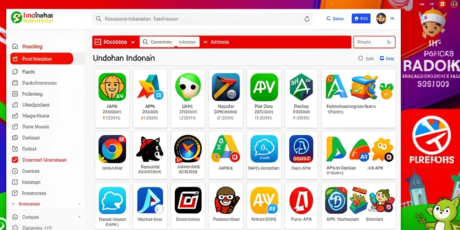Open Pano Monain sidebar entry
The image size is (460, 230).
(x=31, y=127)
